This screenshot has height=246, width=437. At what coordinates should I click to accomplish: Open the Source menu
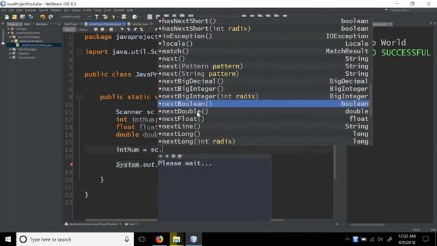(x=43, y=10)
